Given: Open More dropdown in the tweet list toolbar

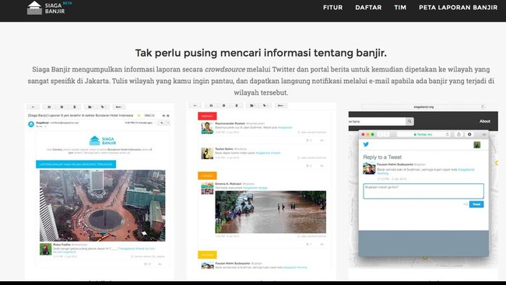Looking at the screenshot, I should click(281, 106).
